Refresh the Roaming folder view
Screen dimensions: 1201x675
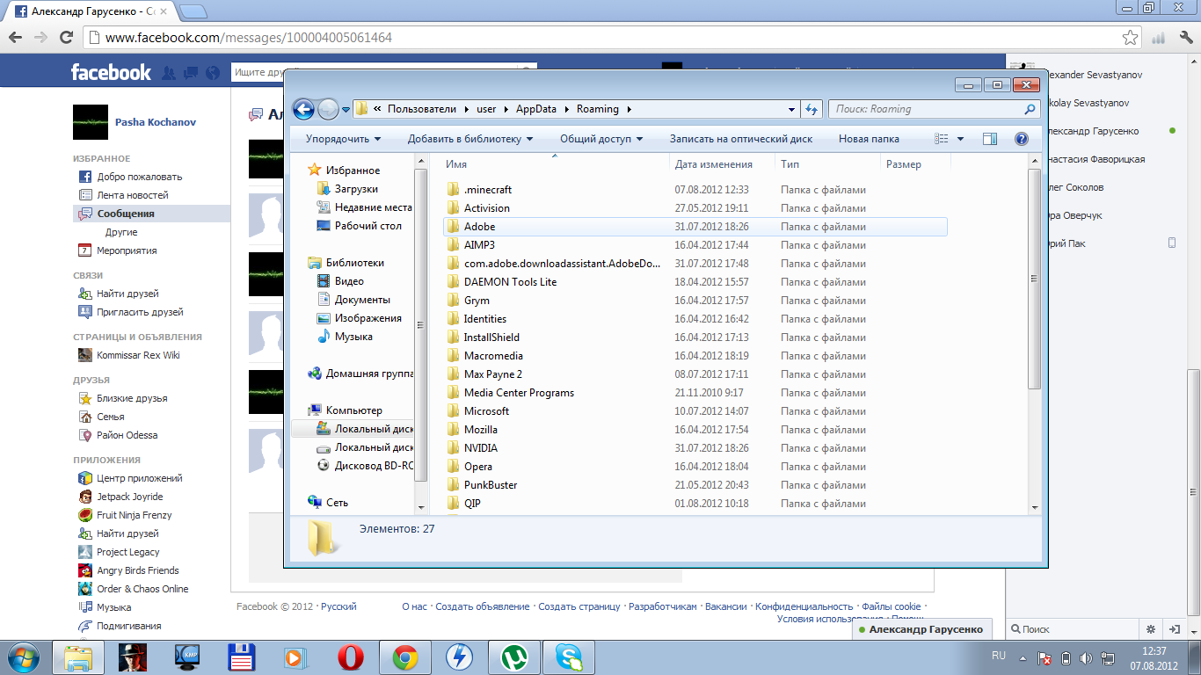(812, 109)
